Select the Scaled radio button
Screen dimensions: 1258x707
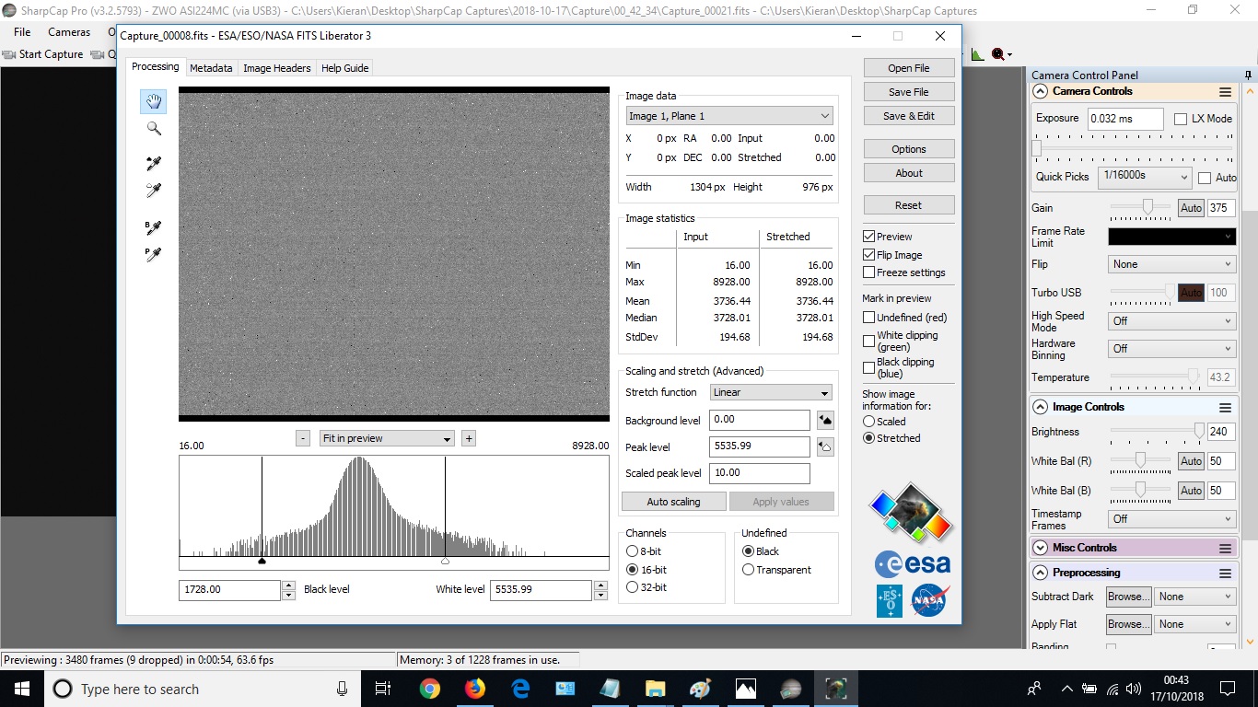[x=868, y=422]
